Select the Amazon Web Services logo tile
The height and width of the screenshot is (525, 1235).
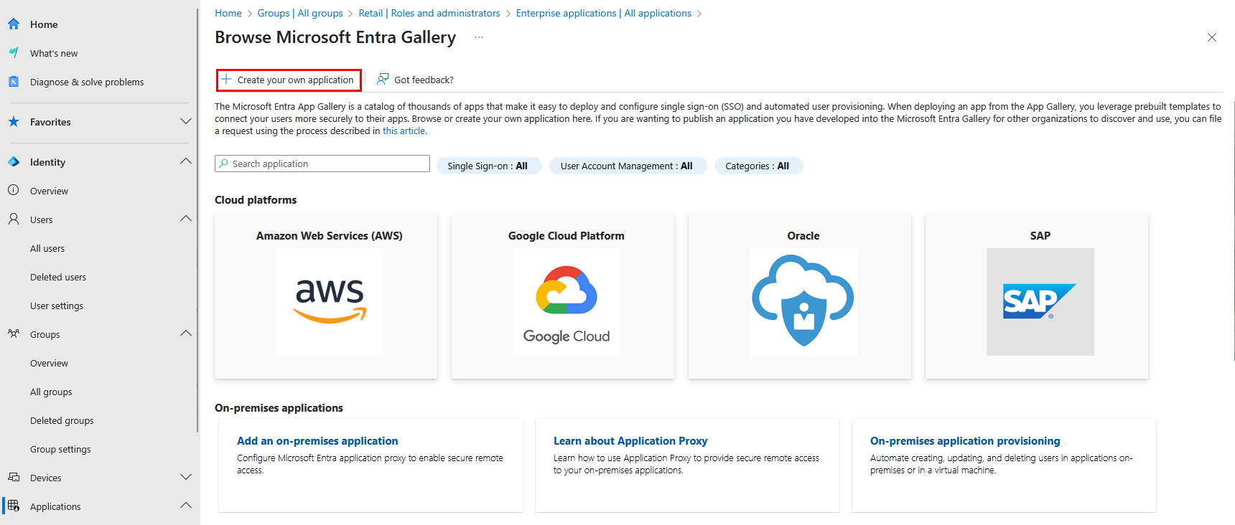pos(329,301)
